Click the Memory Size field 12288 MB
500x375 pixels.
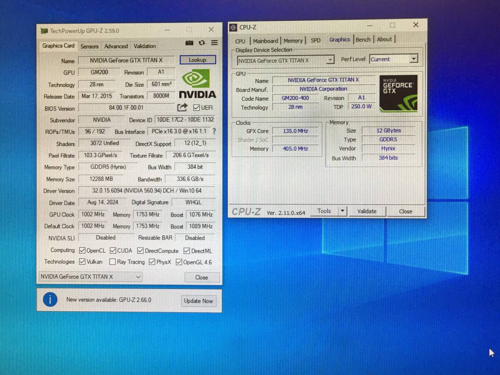(101, 179)
